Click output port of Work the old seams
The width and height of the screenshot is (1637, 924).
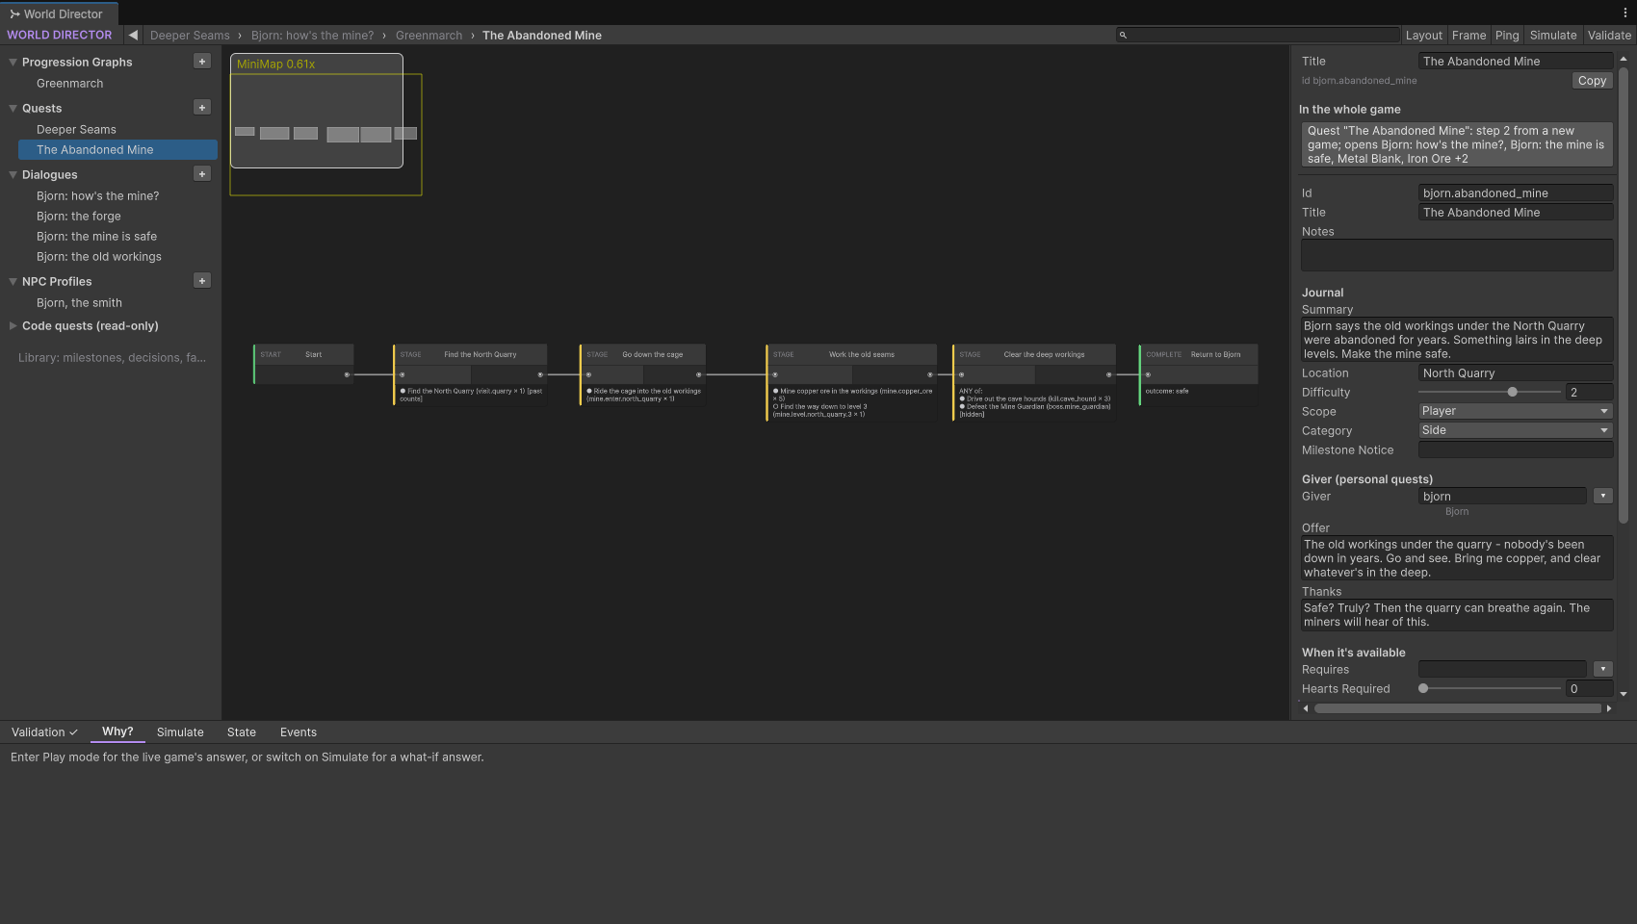coord(930,374)
